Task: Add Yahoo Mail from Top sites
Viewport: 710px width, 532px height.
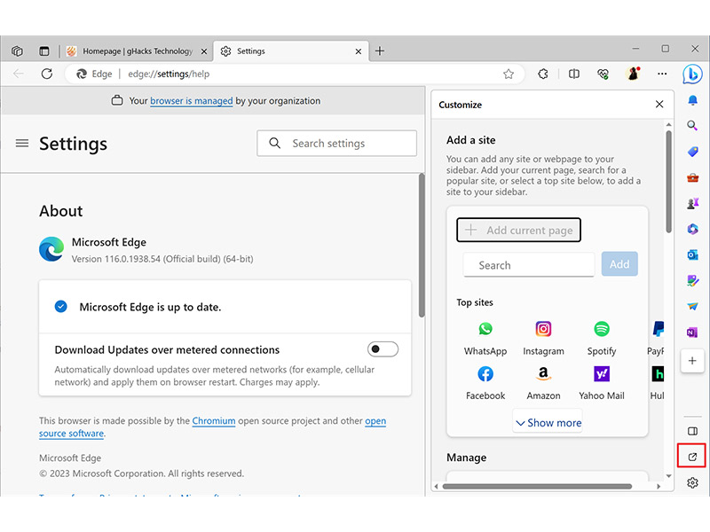Action: click(x=602, y=383)
